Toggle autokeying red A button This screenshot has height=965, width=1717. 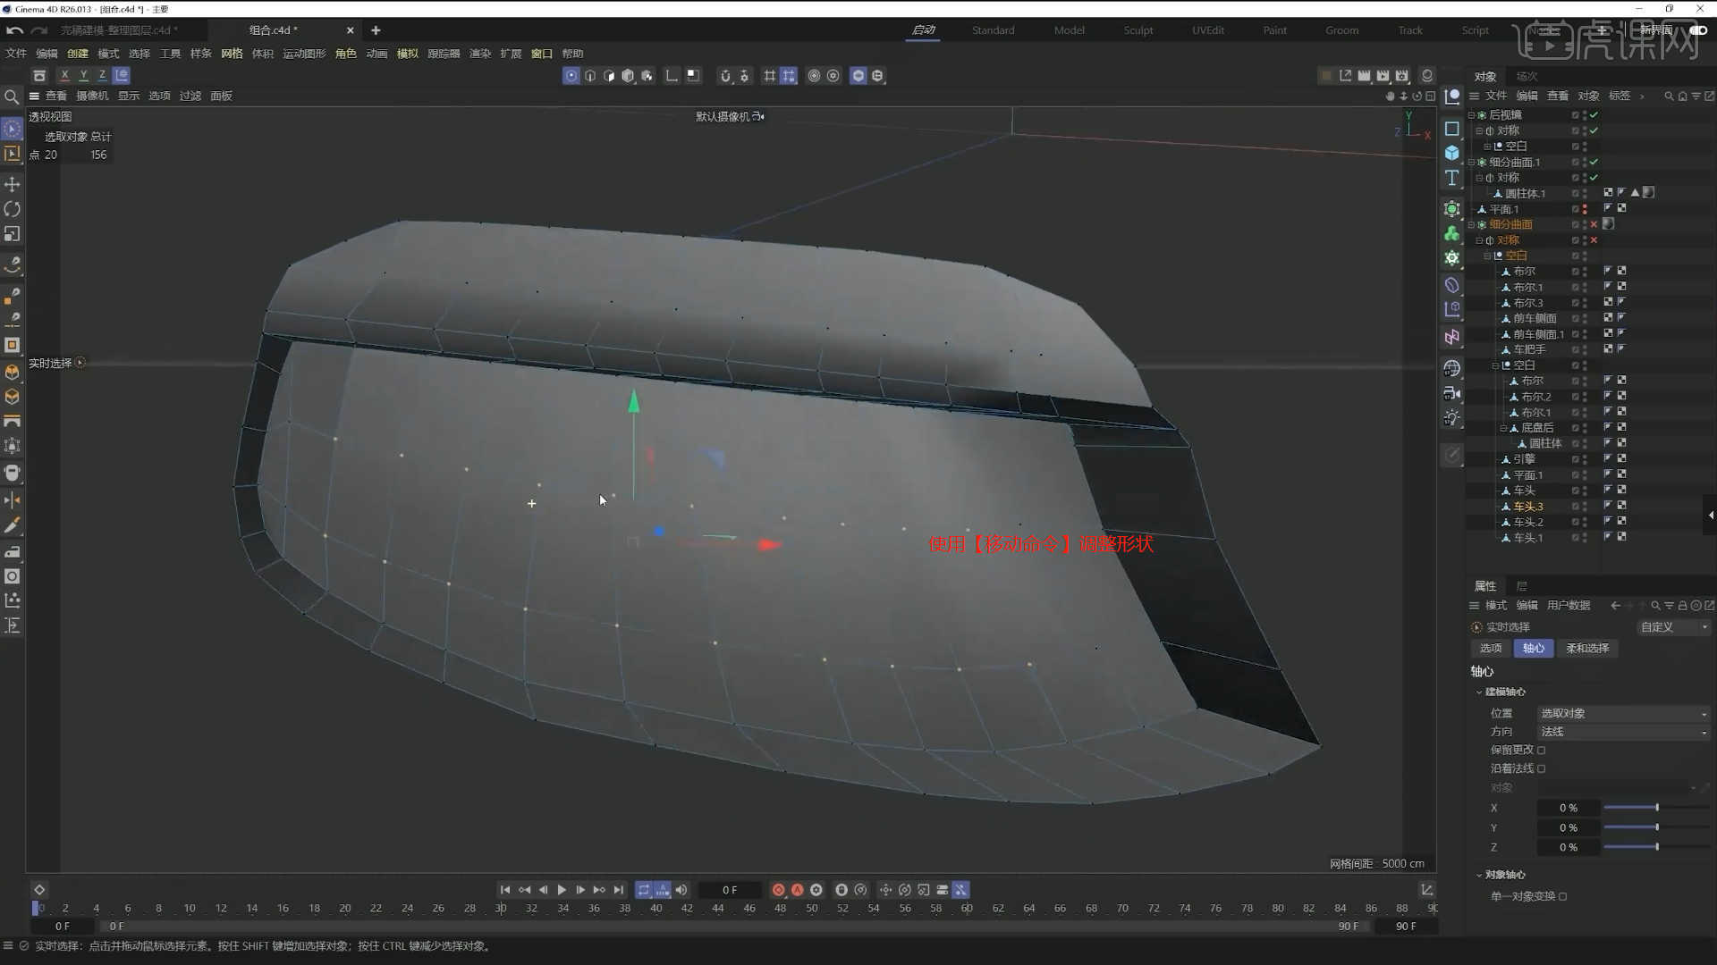(797, 890)
